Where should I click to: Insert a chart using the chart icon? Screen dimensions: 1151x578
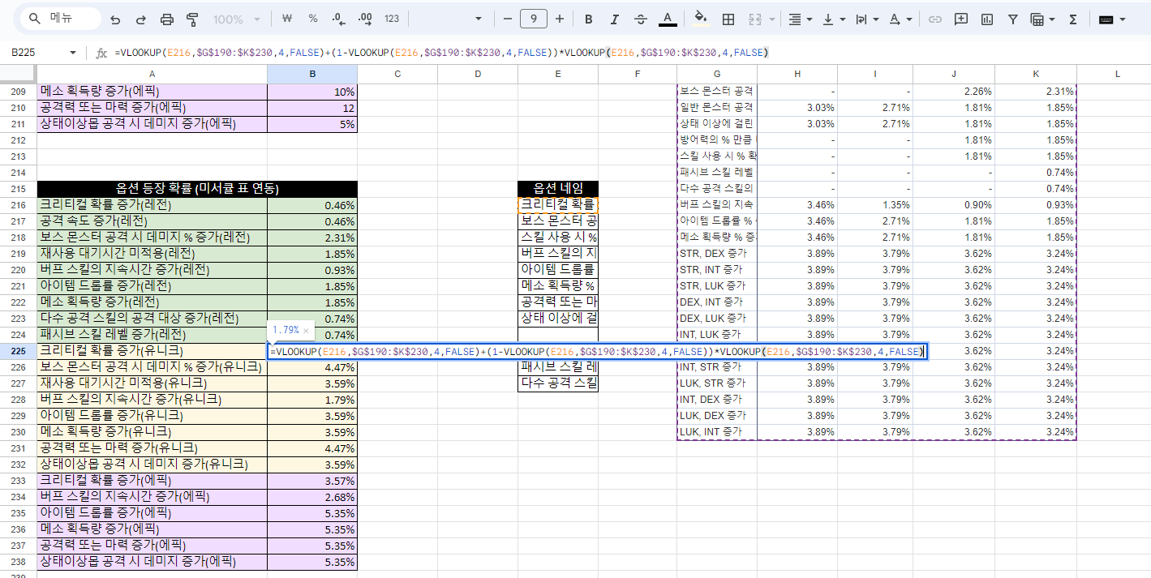[x=987, y=19]
